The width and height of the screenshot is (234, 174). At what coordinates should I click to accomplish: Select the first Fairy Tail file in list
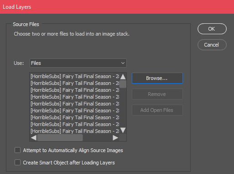(x=75, y=76)
